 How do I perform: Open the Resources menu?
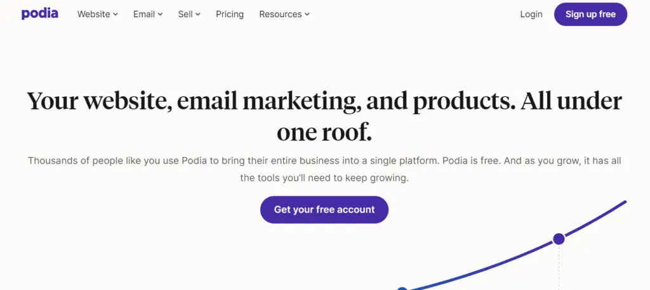pos(280,14)
